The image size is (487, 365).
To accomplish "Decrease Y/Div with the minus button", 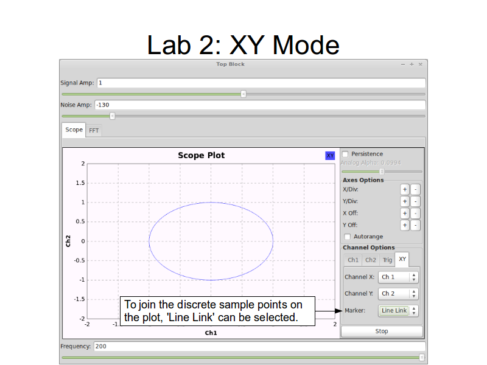I will (x=415, y=201).
